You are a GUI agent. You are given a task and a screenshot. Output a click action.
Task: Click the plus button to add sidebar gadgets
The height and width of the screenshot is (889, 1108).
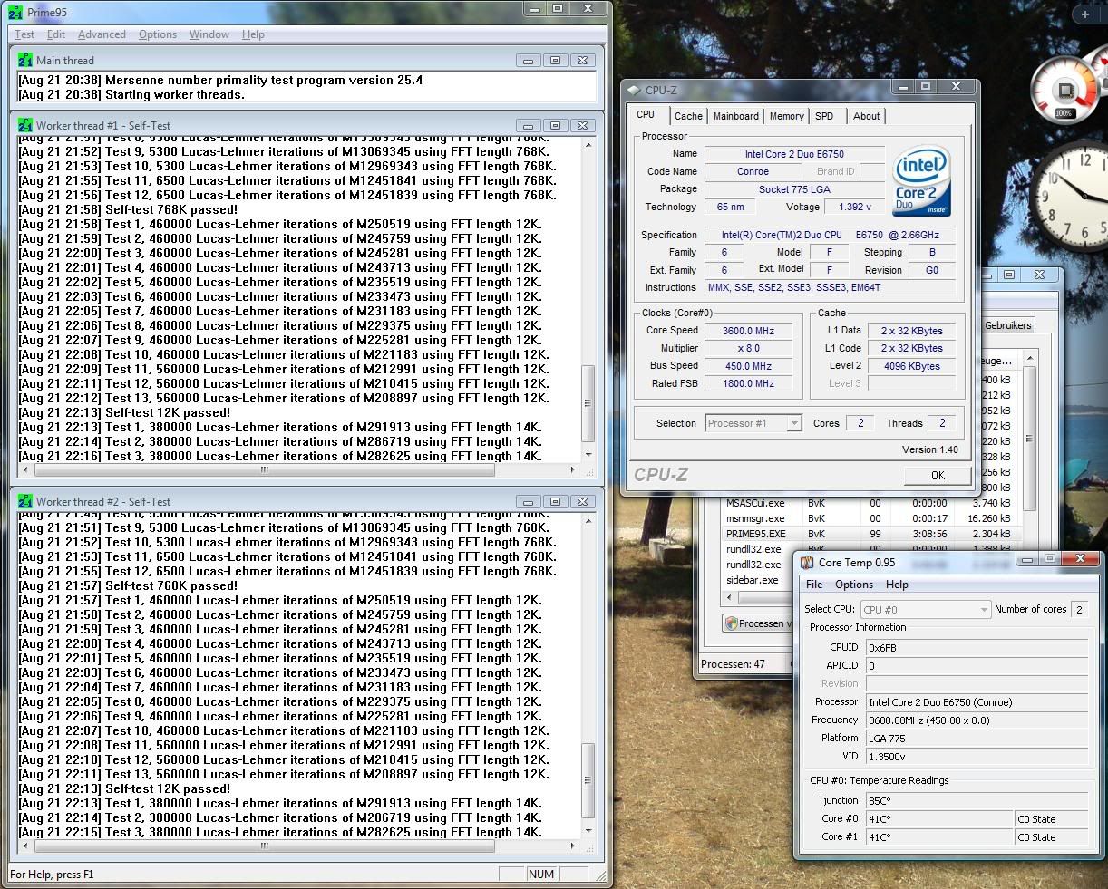pos(1085,14)
